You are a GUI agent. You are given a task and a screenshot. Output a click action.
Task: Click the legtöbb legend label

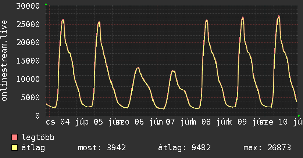pos(38,137)
